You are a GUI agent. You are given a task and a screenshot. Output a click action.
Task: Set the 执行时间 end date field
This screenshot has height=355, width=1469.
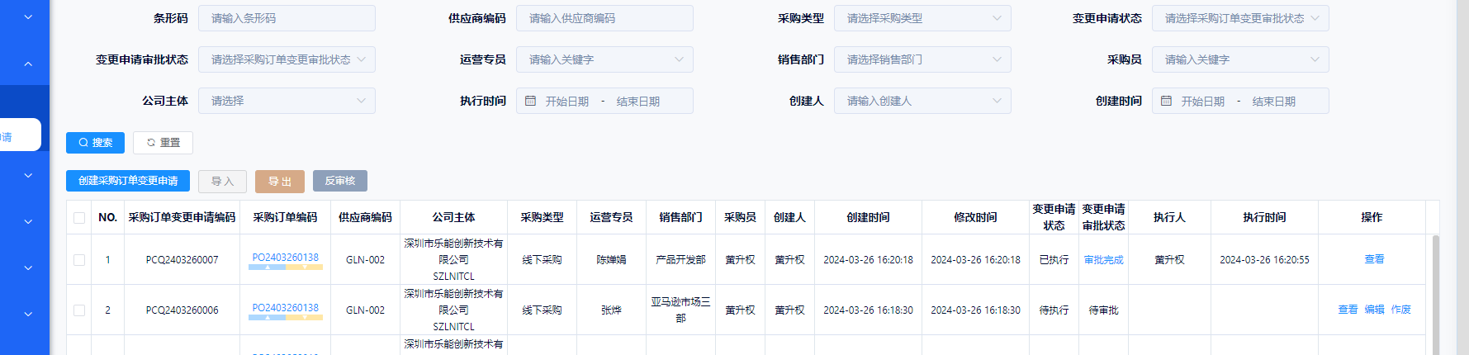(x=638, y=102)
